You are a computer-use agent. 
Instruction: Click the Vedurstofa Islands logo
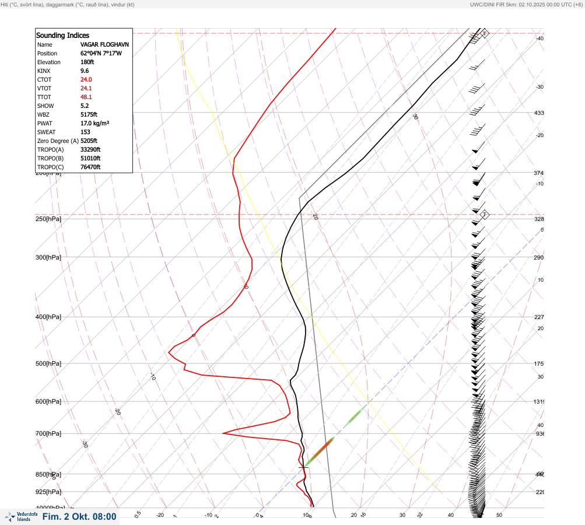(21, 517)
